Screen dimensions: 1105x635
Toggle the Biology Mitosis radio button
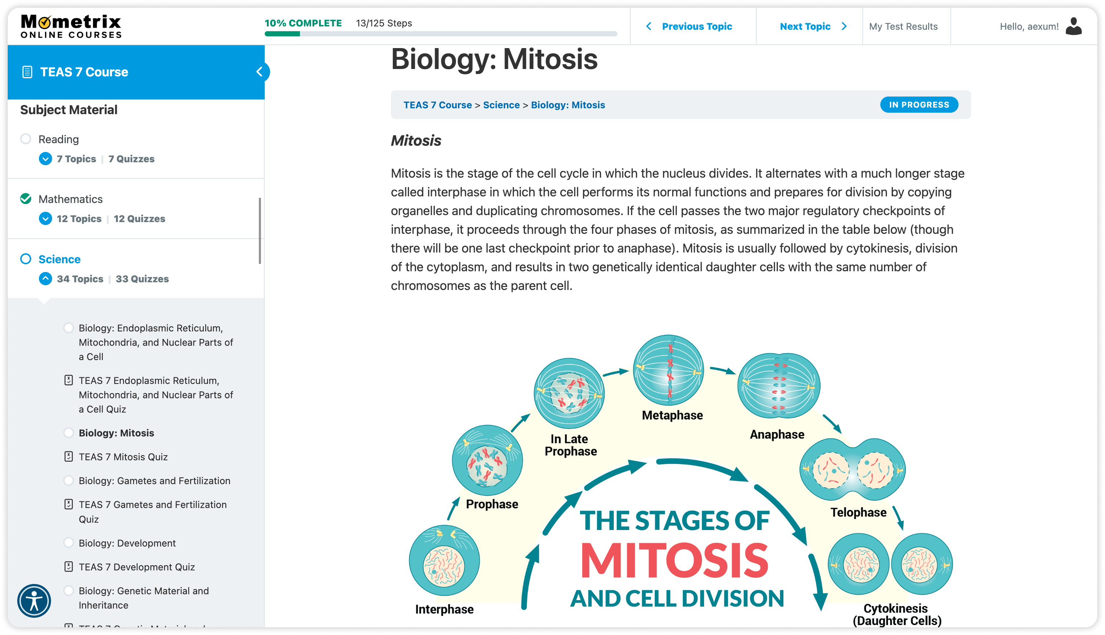coord(68,432)
